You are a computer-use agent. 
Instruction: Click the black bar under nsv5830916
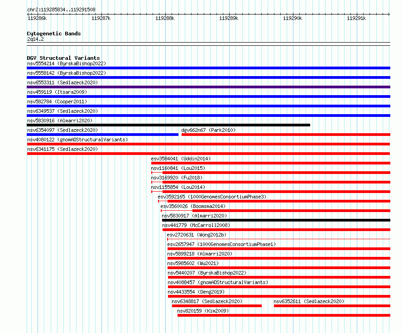click(x=168, y=125)
